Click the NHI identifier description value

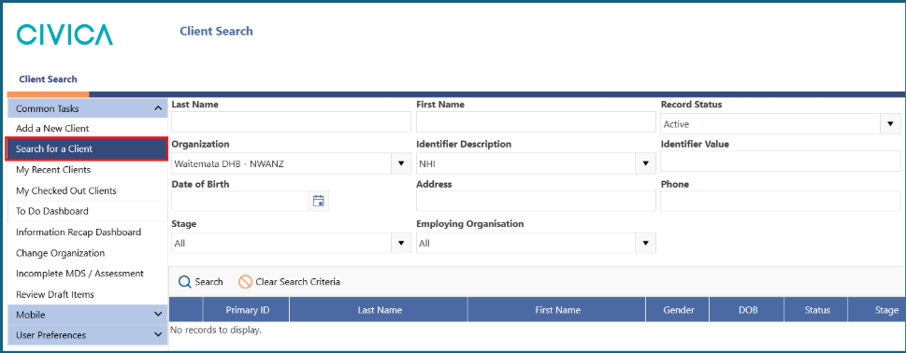pos(427,164)
